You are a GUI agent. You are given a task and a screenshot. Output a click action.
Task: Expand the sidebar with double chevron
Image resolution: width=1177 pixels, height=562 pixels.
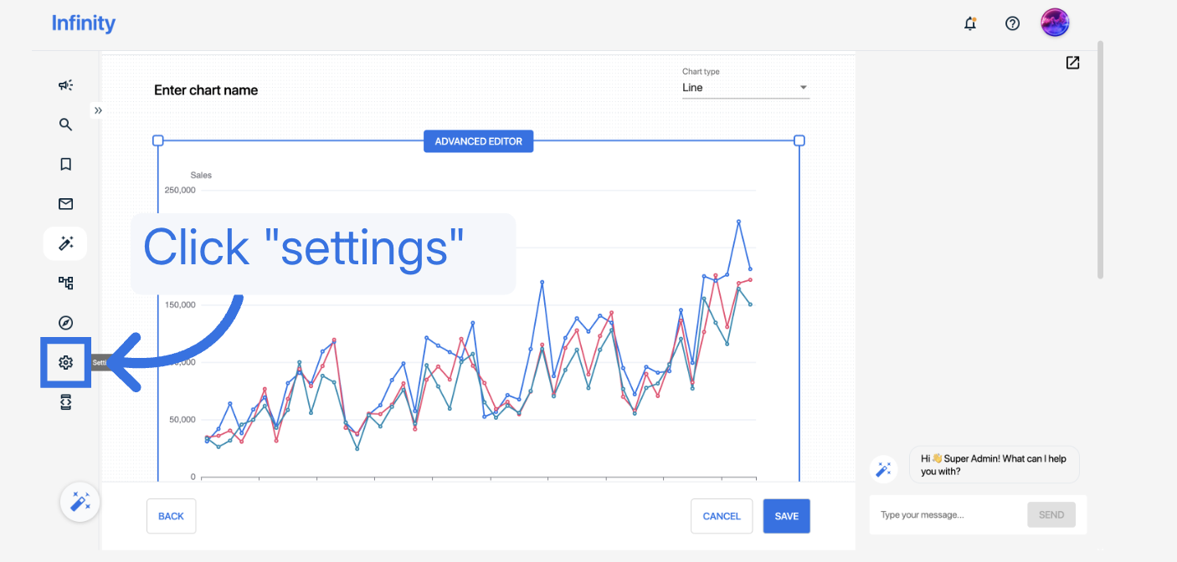98,110
